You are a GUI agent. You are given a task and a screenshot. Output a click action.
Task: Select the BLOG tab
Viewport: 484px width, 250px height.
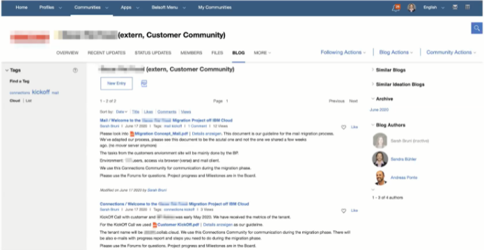point(238,53)
